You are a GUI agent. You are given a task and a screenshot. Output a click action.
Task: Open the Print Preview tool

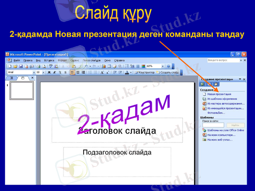[x=44, y=66]
